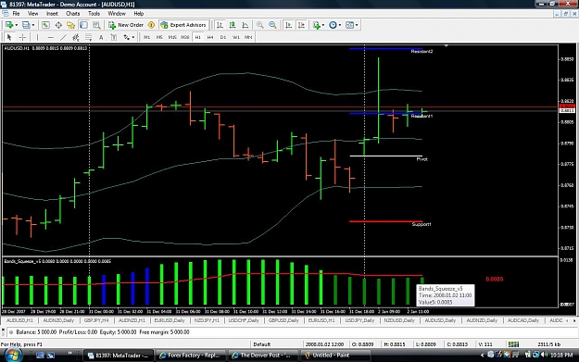The image size is (579, 362).
Task: Expand the profiles dropdown arrow
Action: tap(33, 25)
